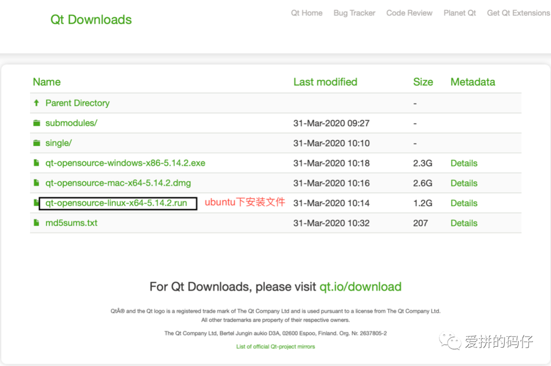Click the 2.6G size value

pos(423,184)
